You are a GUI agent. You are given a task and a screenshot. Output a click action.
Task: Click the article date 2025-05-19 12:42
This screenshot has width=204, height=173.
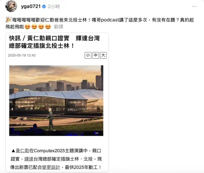(x=22, y=55)
